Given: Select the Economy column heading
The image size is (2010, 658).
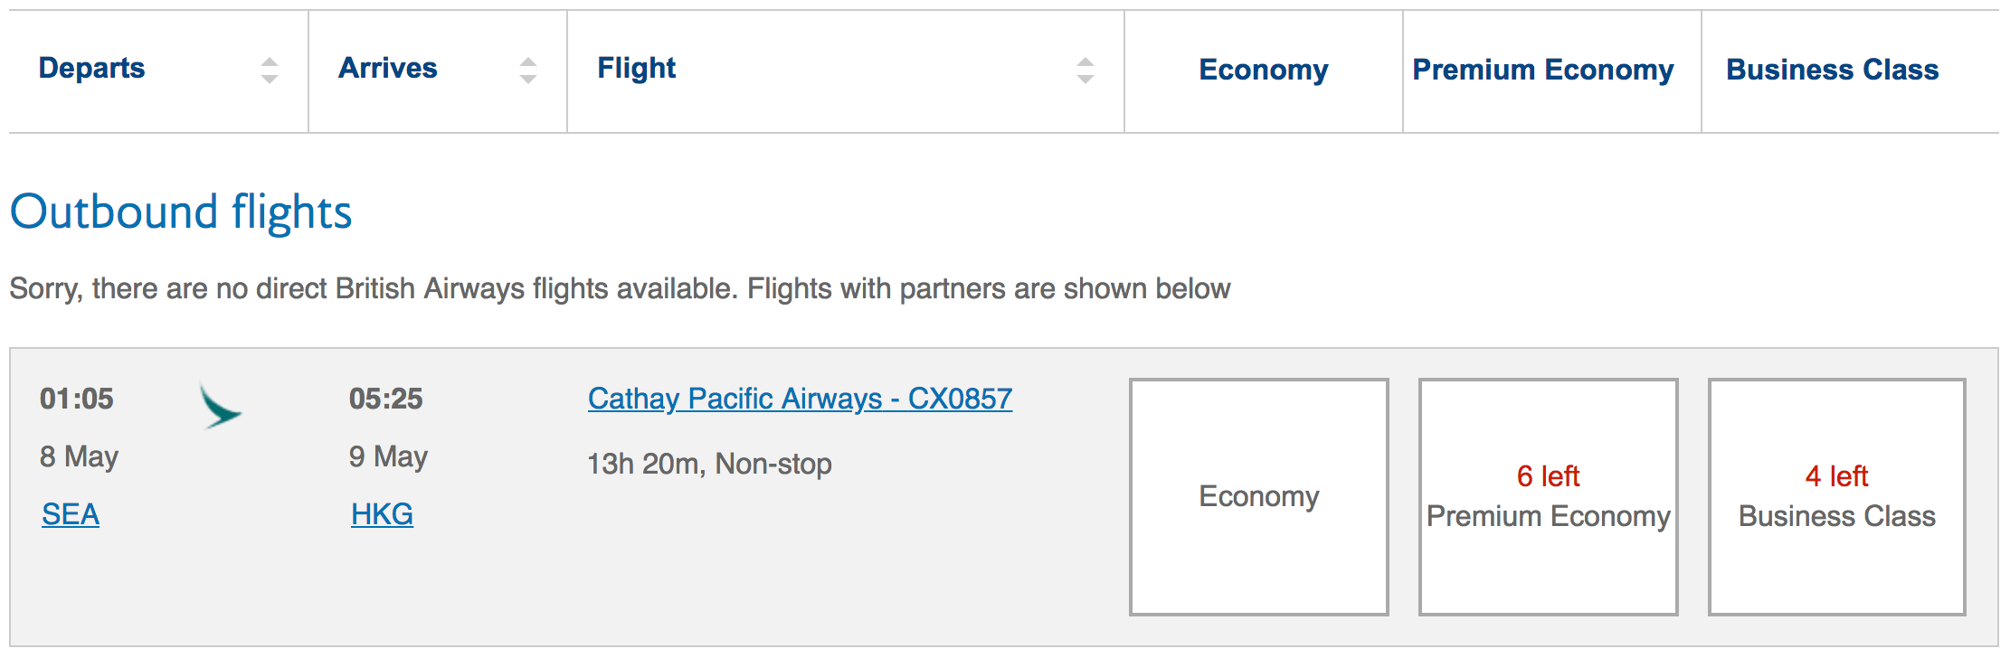Looking at the screenshot, I should click(1263, 70).
